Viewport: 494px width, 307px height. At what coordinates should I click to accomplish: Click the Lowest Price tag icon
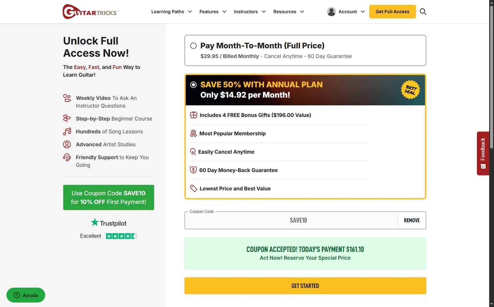(x=193, y=188)
